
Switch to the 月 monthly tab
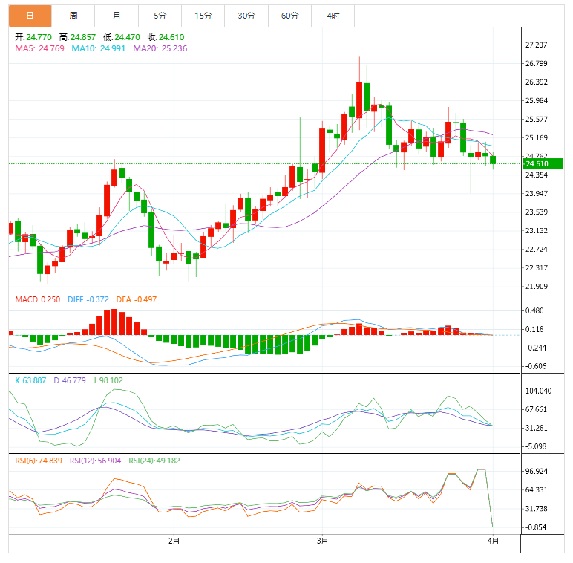(x=117, y=16)
